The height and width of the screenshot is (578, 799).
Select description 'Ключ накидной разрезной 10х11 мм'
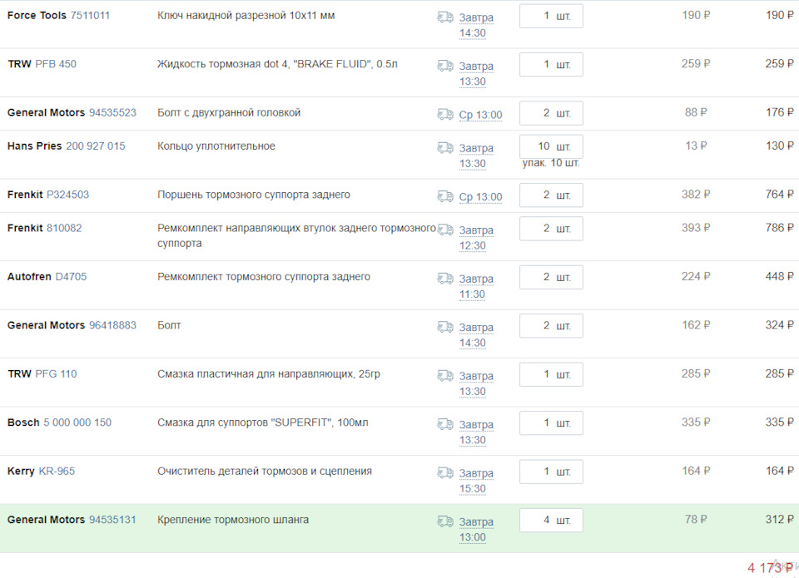246,15
